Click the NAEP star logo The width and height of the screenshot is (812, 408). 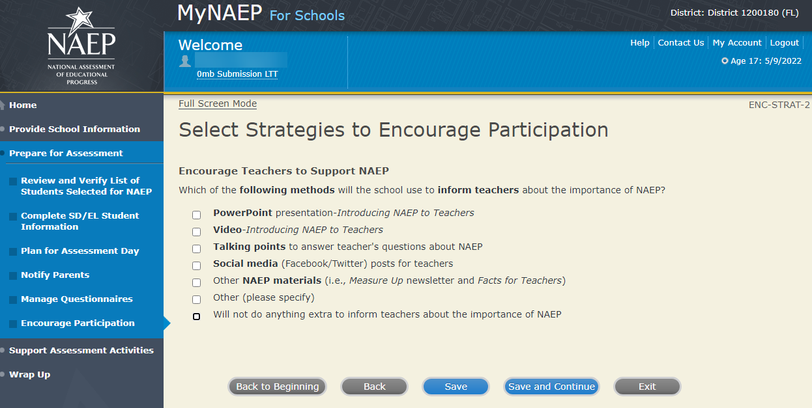81,46
